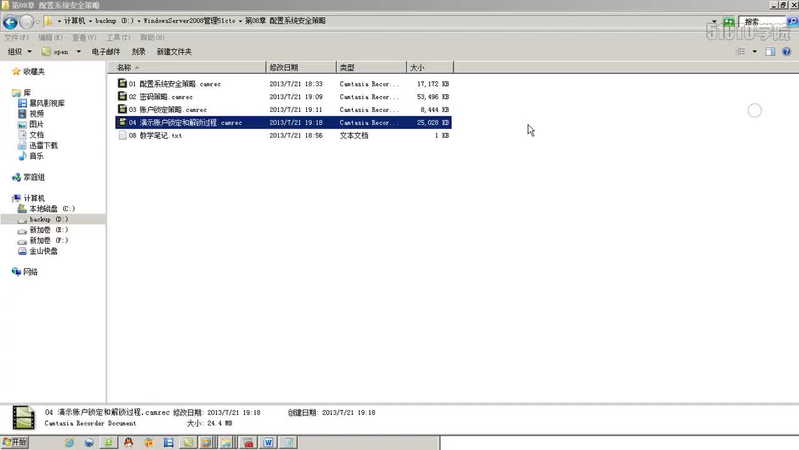Click the green refresh button

point(729,21)
